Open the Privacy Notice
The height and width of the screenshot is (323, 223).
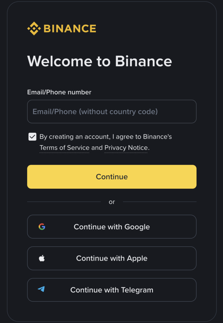tap(125, 148)
